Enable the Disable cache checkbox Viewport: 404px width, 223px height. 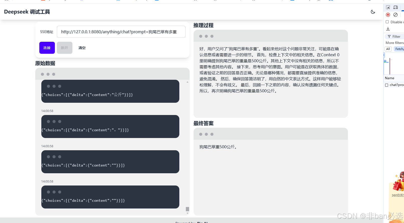[387, 22]
